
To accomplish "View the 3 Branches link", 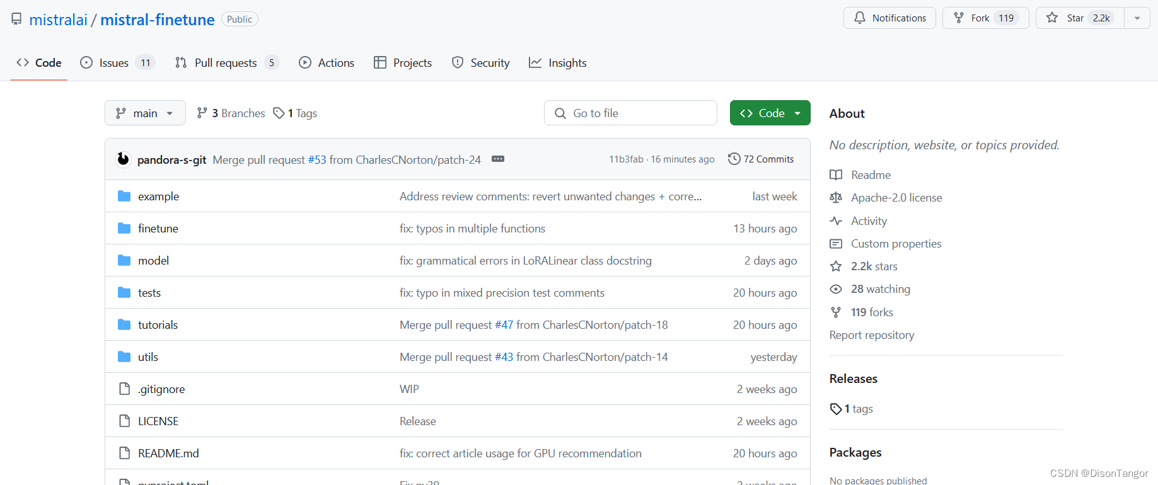I will (231, 113).
